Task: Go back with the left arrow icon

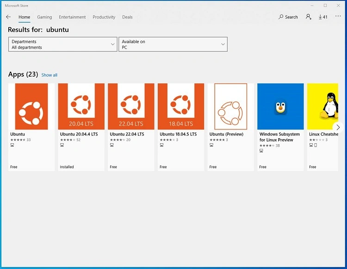Action: click(8, 17)
